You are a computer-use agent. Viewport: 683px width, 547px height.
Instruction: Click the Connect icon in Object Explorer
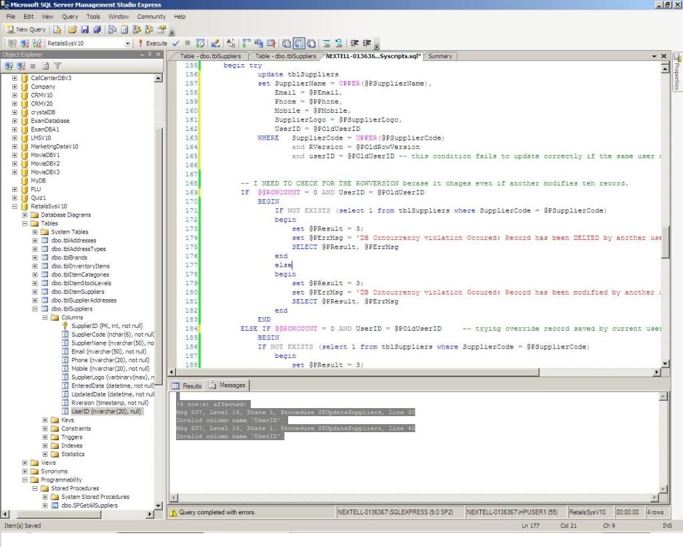(9, 65)
